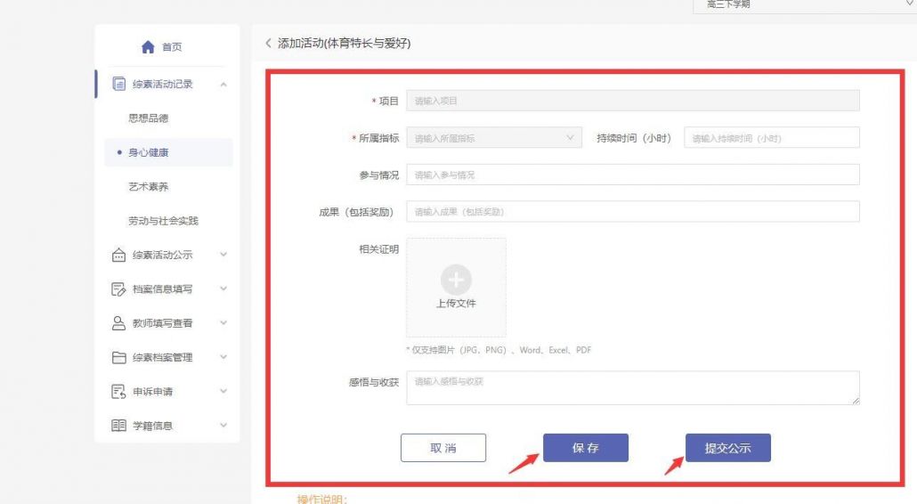
Task: Go to 首页 in sidebar
Action: pyautogui.click(x=172, y=47)
